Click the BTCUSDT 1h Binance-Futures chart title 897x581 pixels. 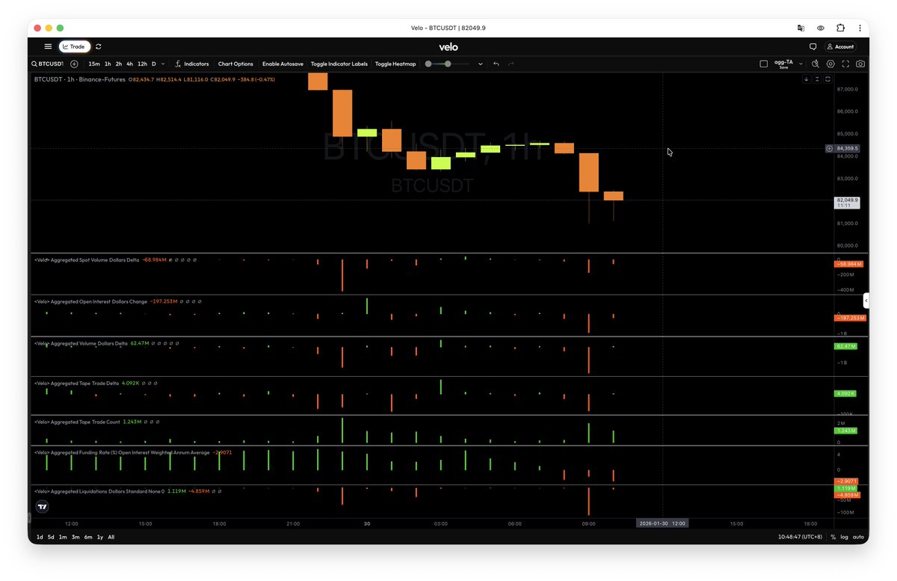click(x=80, y=79)
